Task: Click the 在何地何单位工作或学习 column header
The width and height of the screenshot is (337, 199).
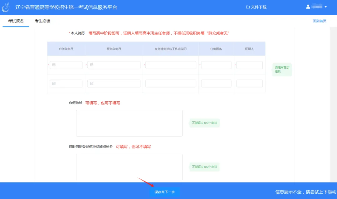Action: pos(171,49)
